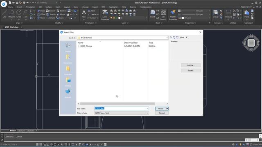Select the Line tool in Draw panel

pos(5,14)
